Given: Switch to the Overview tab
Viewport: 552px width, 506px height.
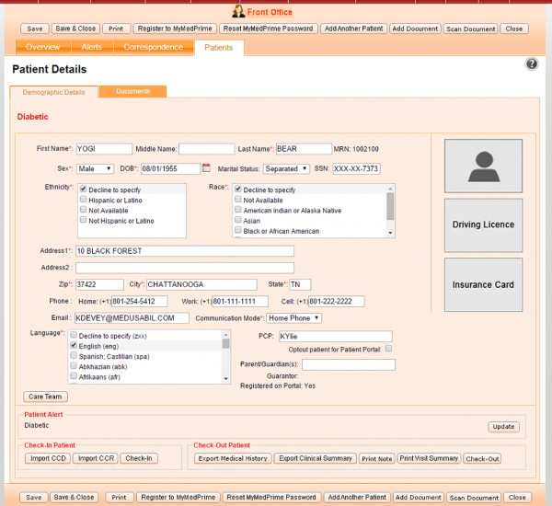Looking at the screenshot, I should pyautogui.click(x=43, y=47).
